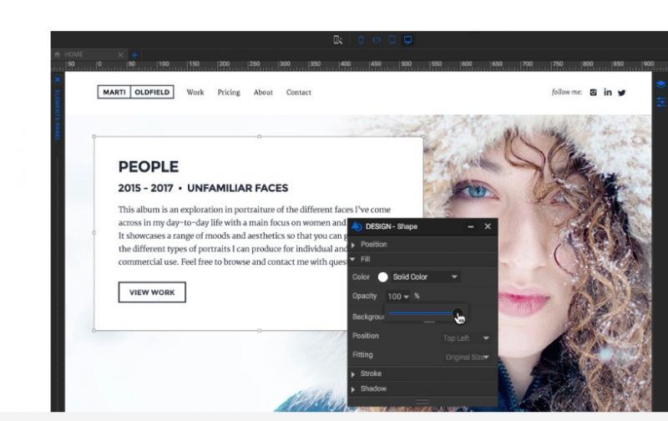Collapse the Fill section

365,259
